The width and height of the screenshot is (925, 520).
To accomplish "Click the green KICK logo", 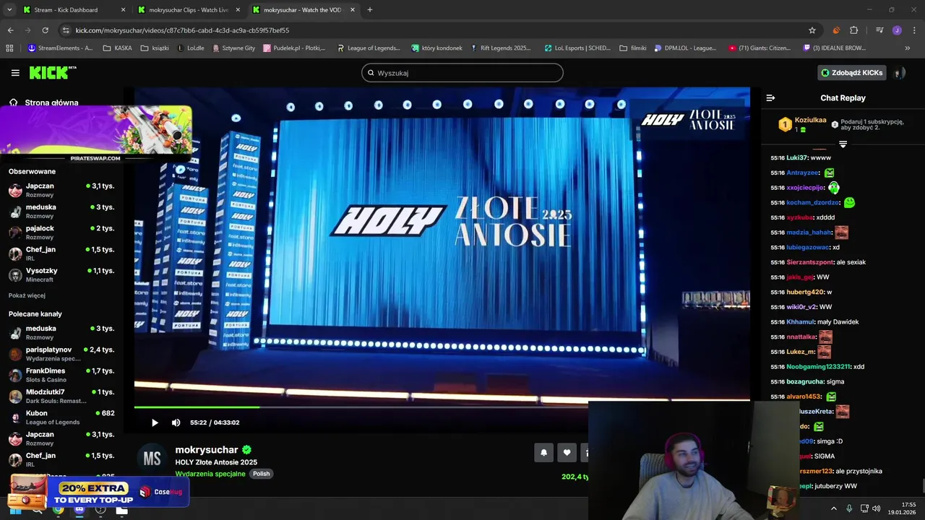I will coord(52,72).
